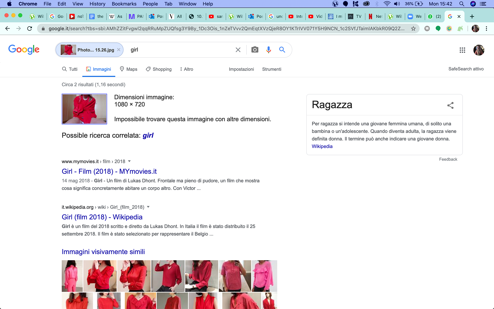Click the volume icon in menu bar
The image size is (494, 309).
[x=397, y=4]
